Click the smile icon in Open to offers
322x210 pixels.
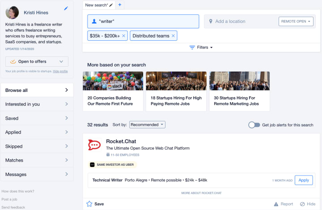(13, 61)
